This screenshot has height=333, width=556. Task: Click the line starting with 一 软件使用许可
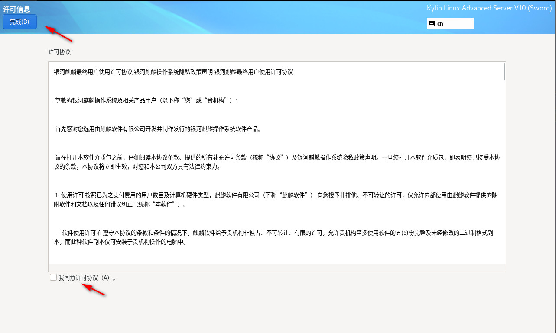tap(274, 233)
